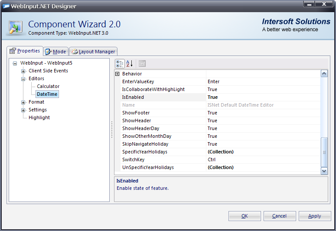Click the Property Pages toolbar icon
This screenshot has height=231, width=336.
[142, 64]
